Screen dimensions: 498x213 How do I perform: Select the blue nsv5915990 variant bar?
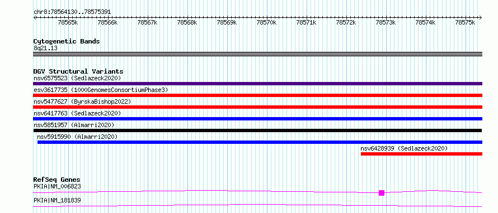260,142
